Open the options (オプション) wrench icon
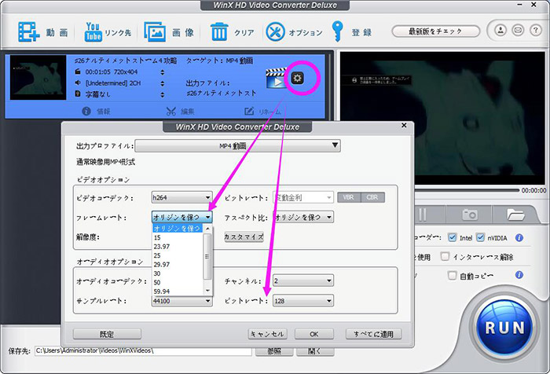 click(x=275, y=32)
